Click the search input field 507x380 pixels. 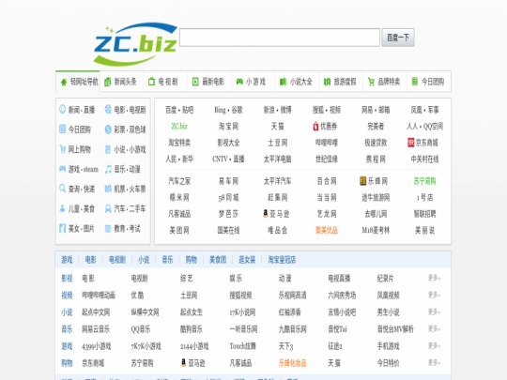280,38
